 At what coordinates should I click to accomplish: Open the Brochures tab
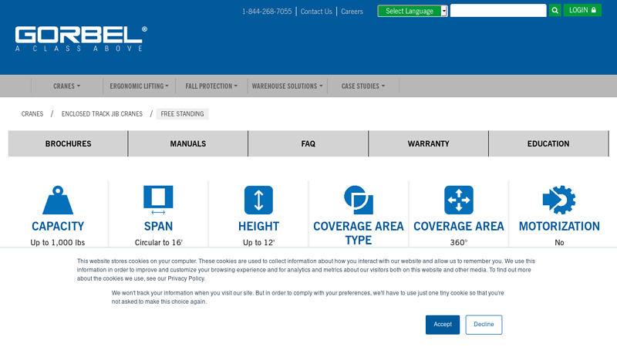[68, 143]
